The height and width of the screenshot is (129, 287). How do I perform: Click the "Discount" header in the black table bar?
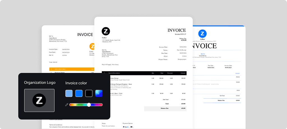point(170,73)
